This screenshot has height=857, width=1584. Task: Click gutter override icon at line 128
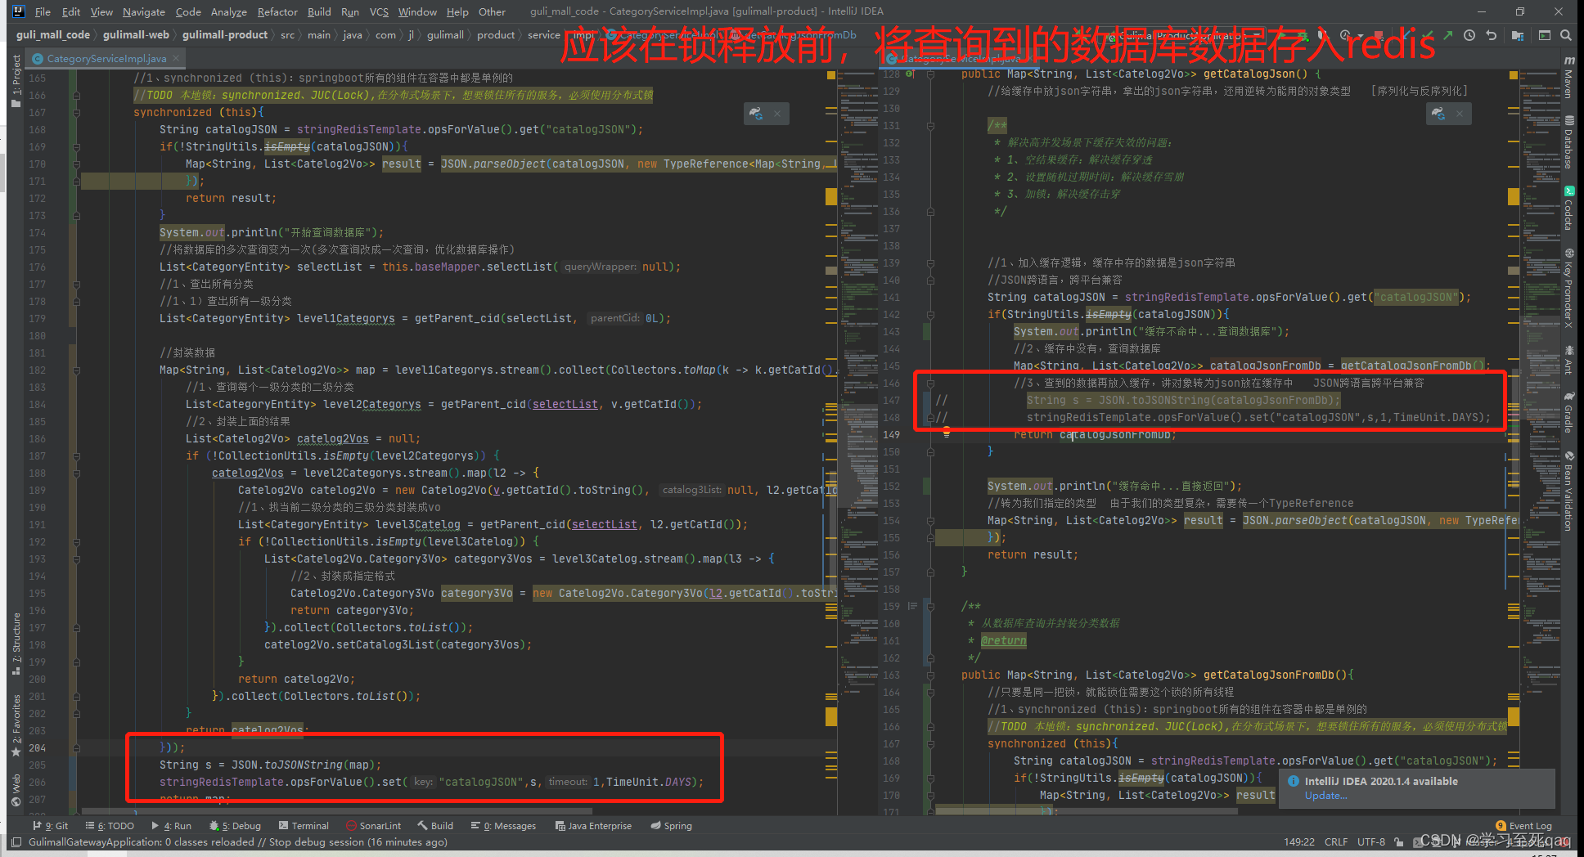[x=910, y=74]
